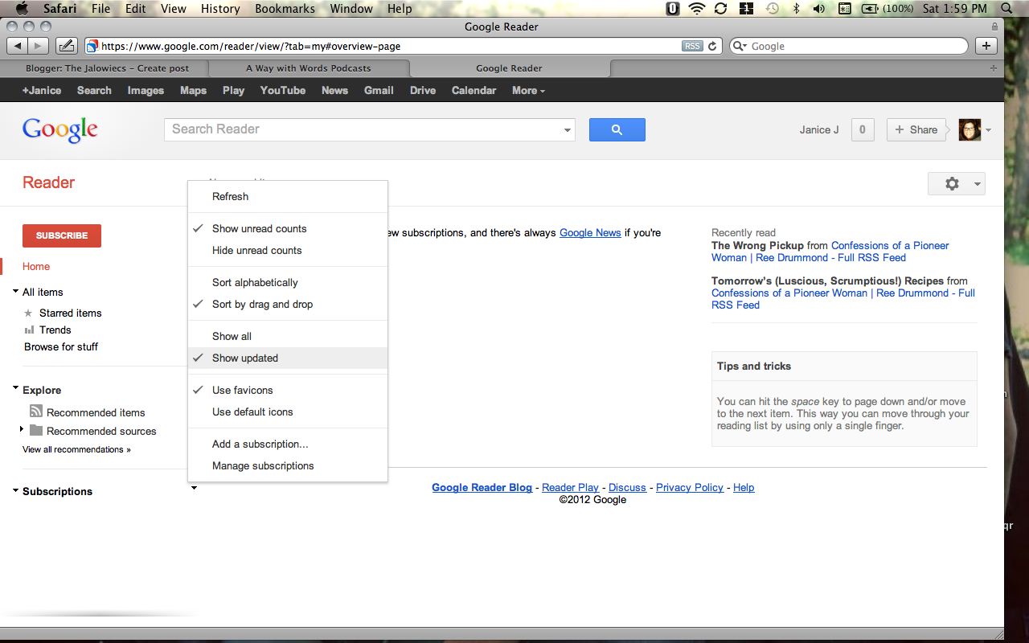Open Gmail from the Google bar

[379, 90]
